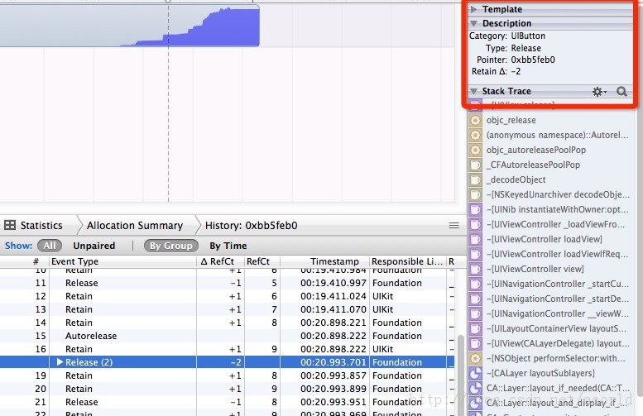This screenshot has width=643, height=416.
Task: Click icon beside (anonymous namespace)::Autorel... frame
Action: tap(475, 135)
